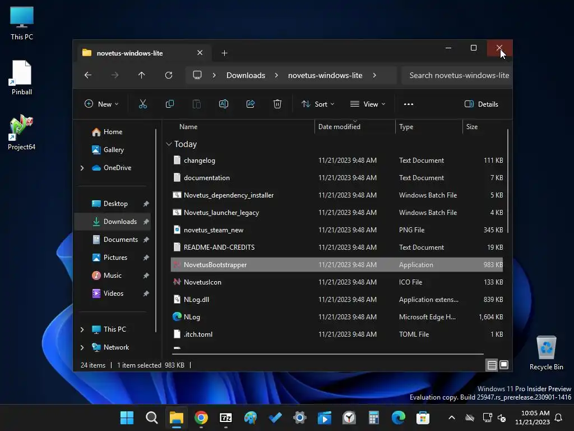Open the three-dot See more menu

click(x=409, y=104)
